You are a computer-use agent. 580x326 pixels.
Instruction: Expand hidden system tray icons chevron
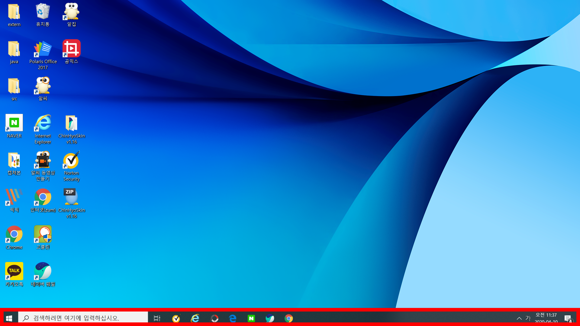[519, 318]
